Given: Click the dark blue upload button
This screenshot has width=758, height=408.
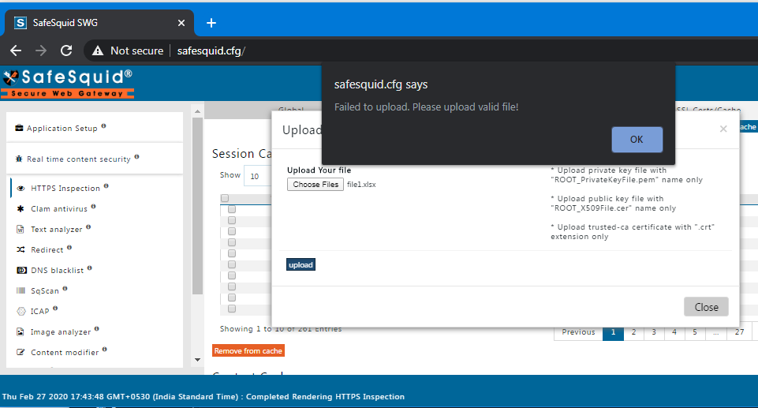Looking at the screenshot, I should (x=301, y=265).
